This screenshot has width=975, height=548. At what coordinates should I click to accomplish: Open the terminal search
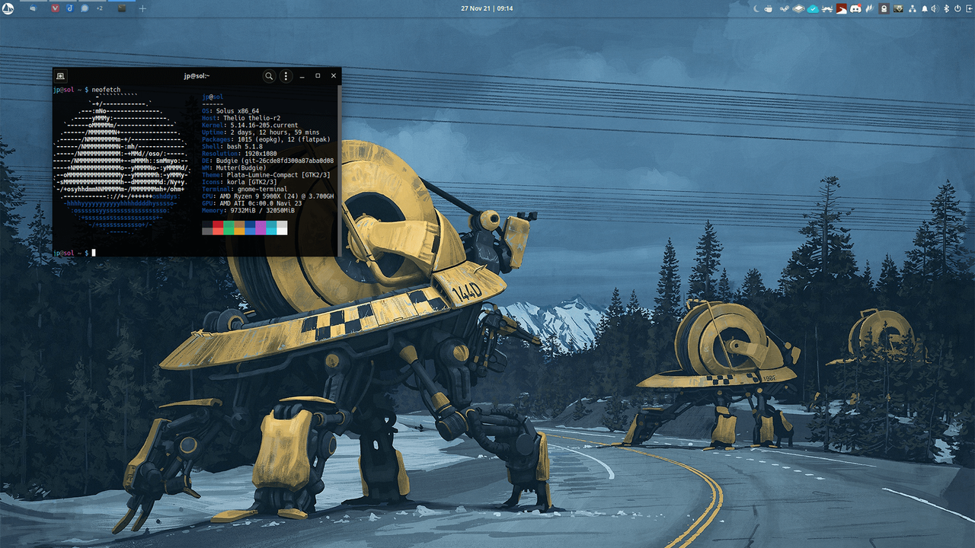pyautogui.click(x=269, y=76)
